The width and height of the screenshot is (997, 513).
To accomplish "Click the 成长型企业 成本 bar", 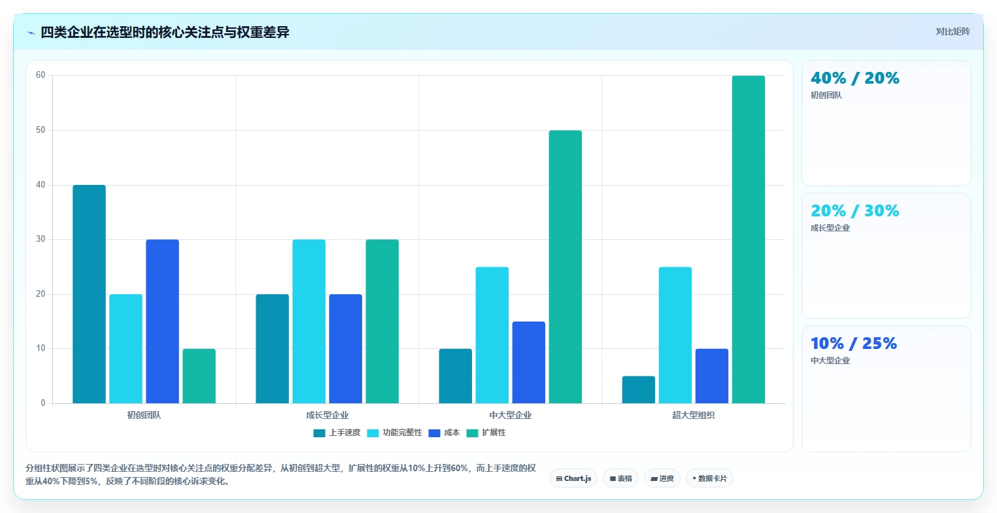I will coord(345,349).
